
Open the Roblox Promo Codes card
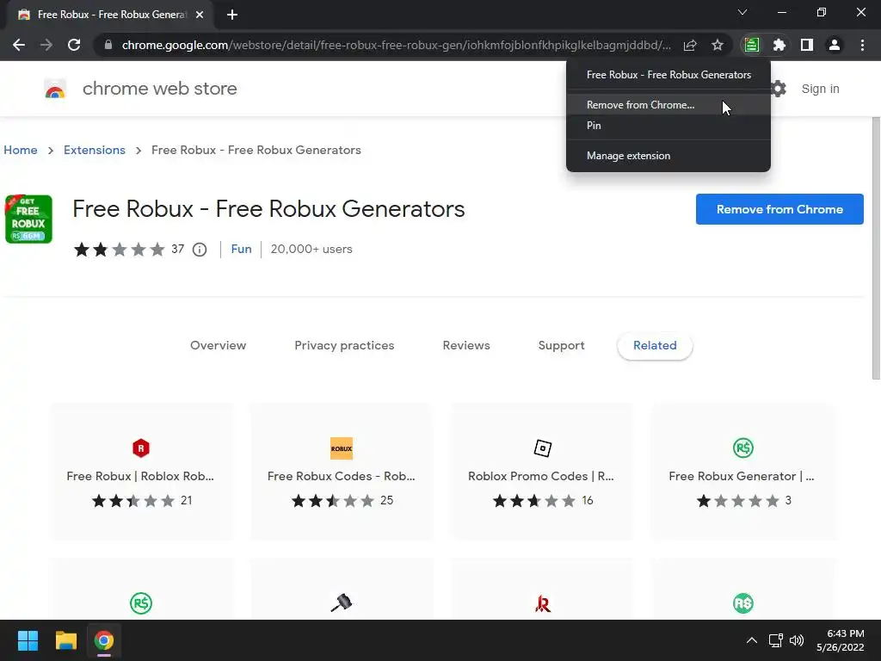tap(542, 471)
